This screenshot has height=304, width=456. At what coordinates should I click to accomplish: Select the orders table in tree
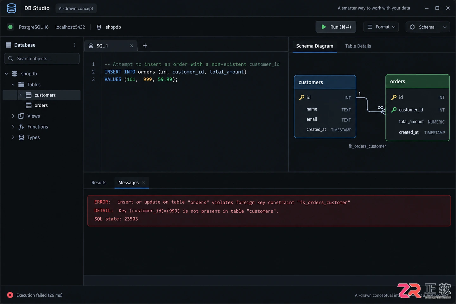pos(41,105)
